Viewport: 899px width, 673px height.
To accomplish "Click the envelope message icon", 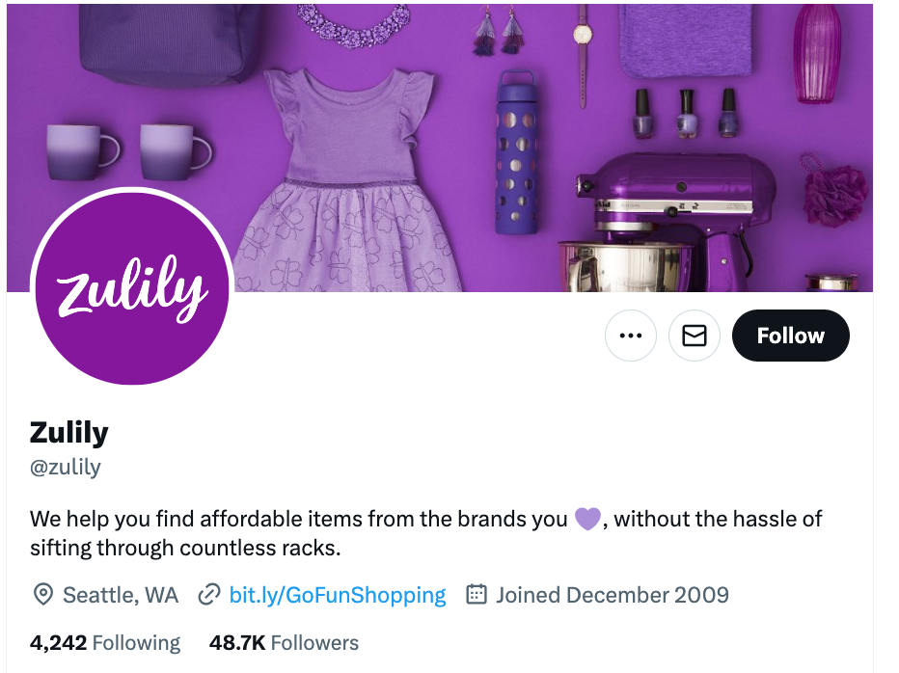I will (695, 336).
